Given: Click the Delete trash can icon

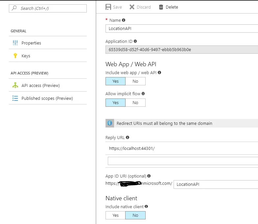Looking at the screenshot, I should click(161, 7).
